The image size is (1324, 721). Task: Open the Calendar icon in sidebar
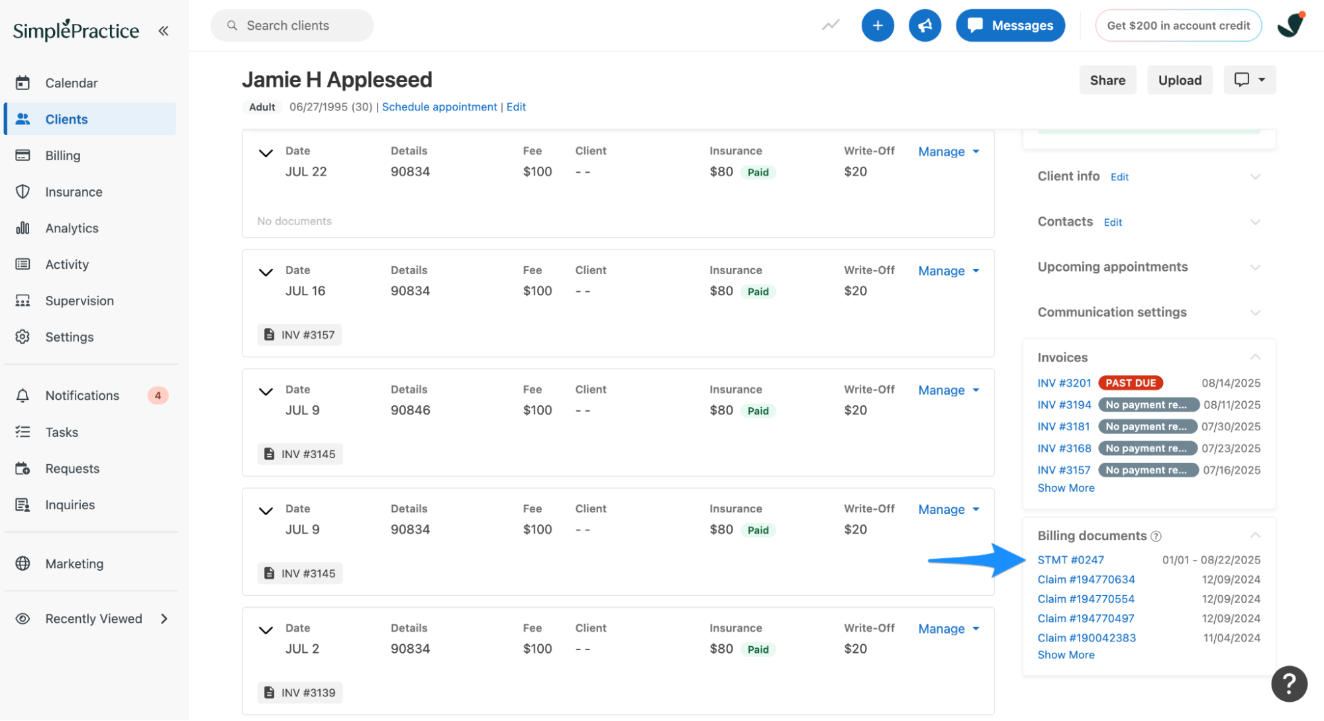pos(23,83)
